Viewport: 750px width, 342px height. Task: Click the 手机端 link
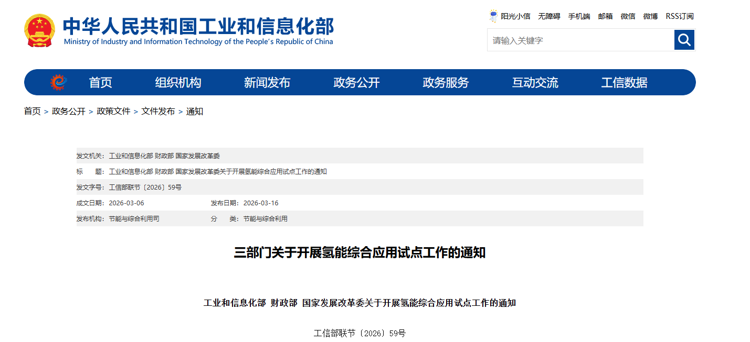579,16
